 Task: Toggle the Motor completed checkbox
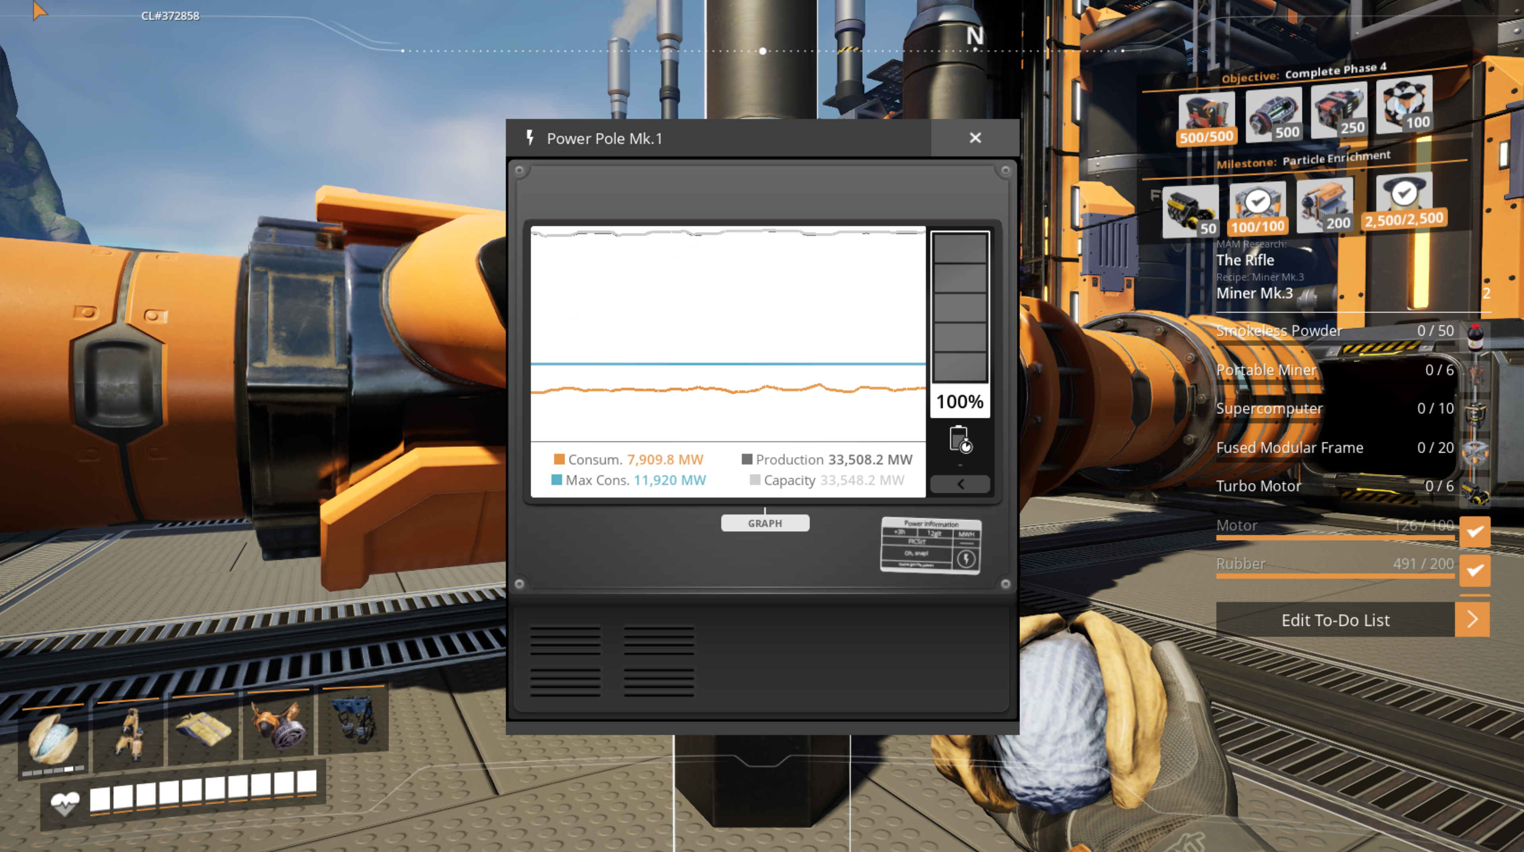click(x=1474, y=531)
